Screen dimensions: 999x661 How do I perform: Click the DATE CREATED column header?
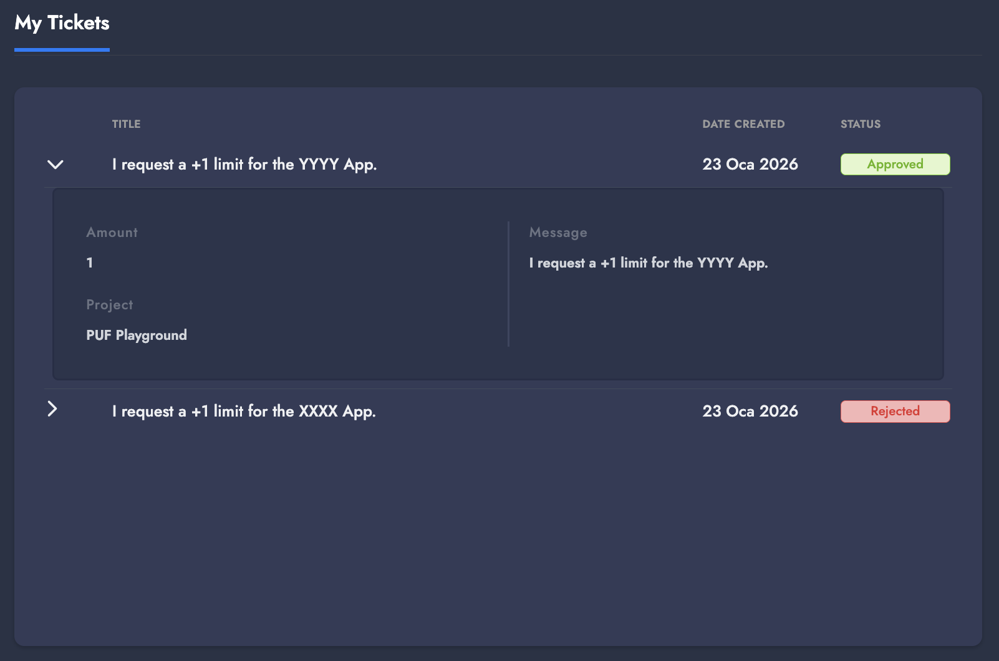point(743,124)
